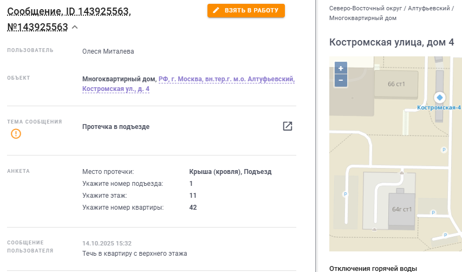Select Северо-Восточный округ breadcrumb
462x272 pixels.
point(360,8)
